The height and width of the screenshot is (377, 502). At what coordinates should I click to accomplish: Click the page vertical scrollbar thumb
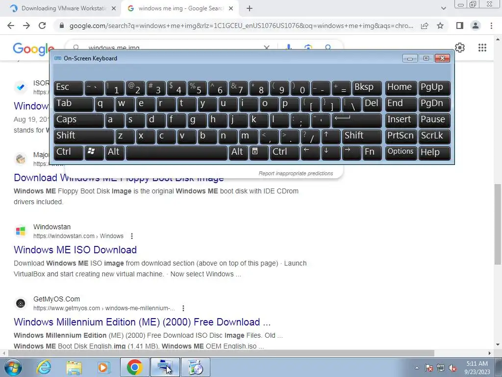(x=498, y=224)
